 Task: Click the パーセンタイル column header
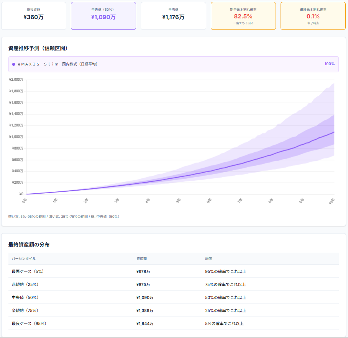point(24,259)
